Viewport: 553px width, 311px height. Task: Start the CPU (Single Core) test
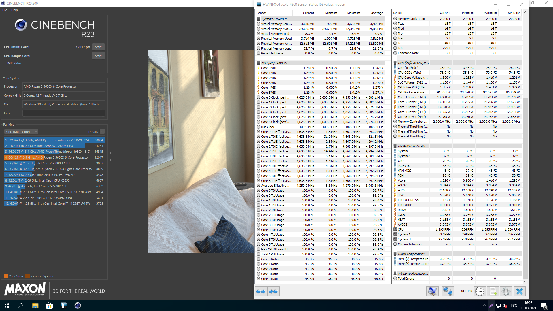tap(98, 56)
